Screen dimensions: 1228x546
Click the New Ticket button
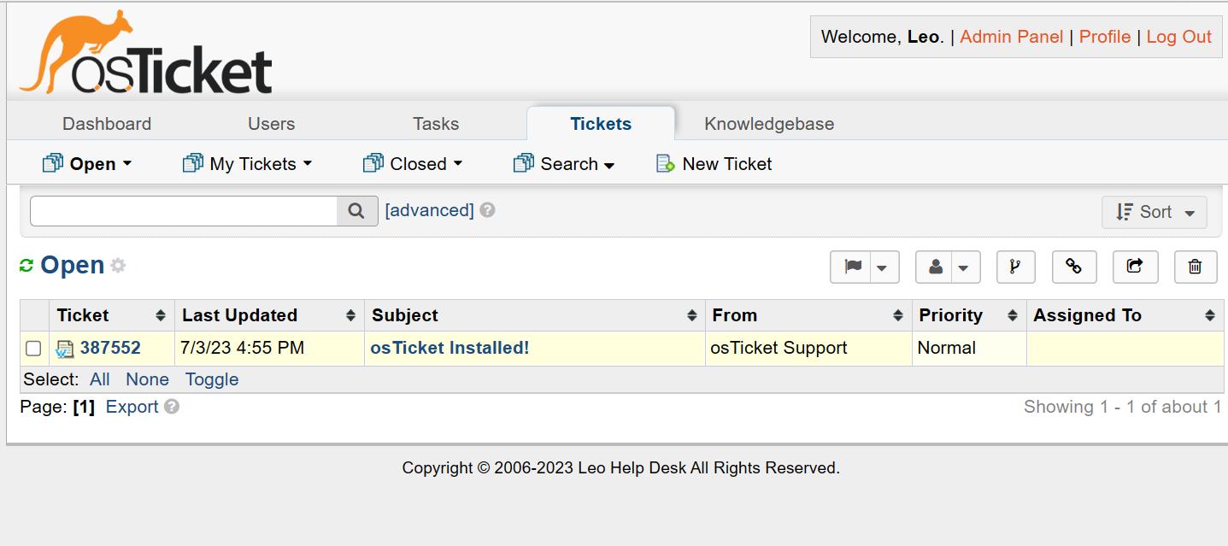point(714,164)
